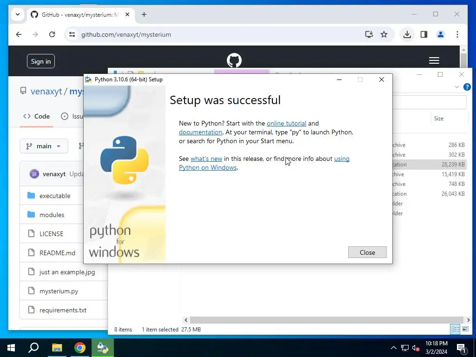The height and width of the screenshot is (357, 476).
Task: Select the 26,043 KB file row
Action: pos(430,193)
